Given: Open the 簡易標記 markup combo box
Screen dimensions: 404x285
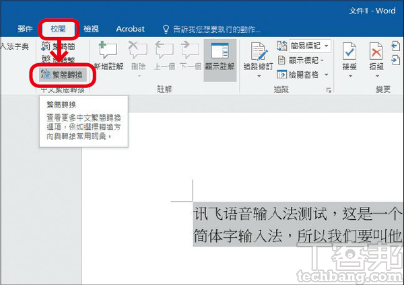Looking at the screenshot, I should [x=310, y=46].
